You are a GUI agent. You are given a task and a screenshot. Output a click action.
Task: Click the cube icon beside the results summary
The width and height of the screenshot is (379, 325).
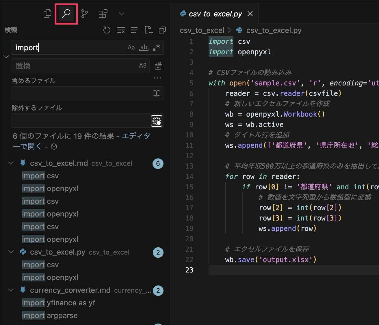54,147
